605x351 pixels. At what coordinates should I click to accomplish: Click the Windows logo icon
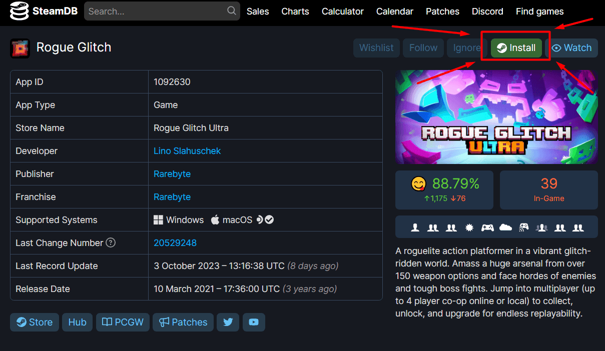click(159, 220)
